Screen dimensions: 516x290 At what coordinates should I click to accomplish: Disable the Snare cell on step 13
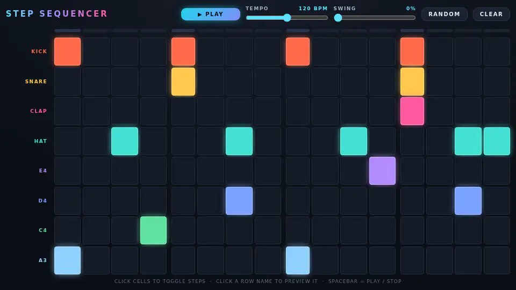click(412, 82)
